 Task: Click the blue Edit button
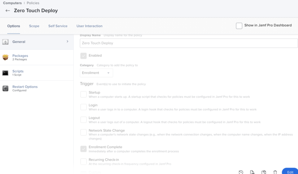pyautogui.click(x=290, y=171)
